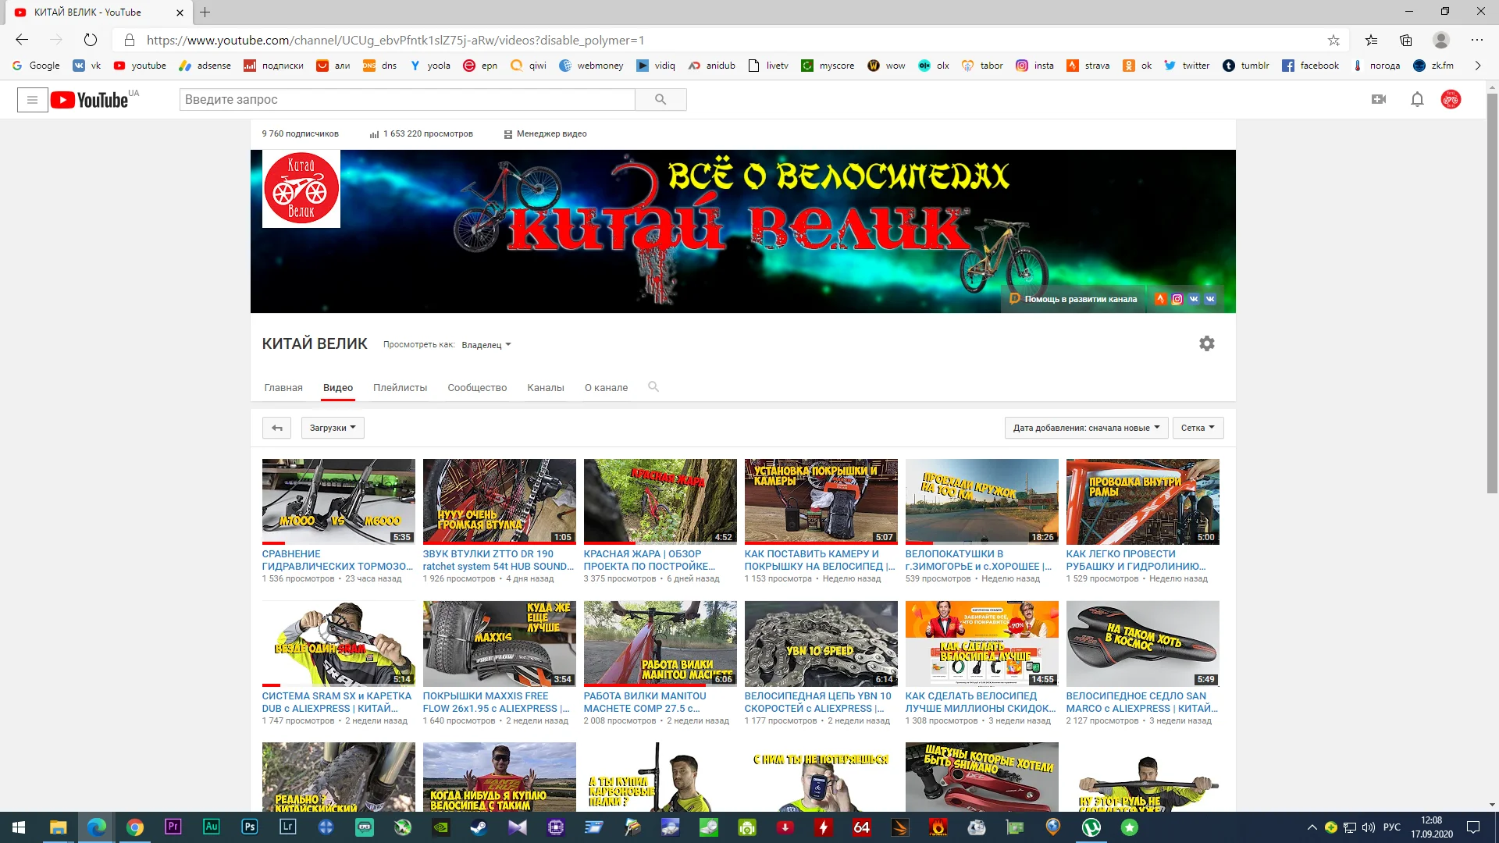1499x843 pixels.
Task: Open the Premiere Pro taskbar icon
Action: [x=173, y=827]
